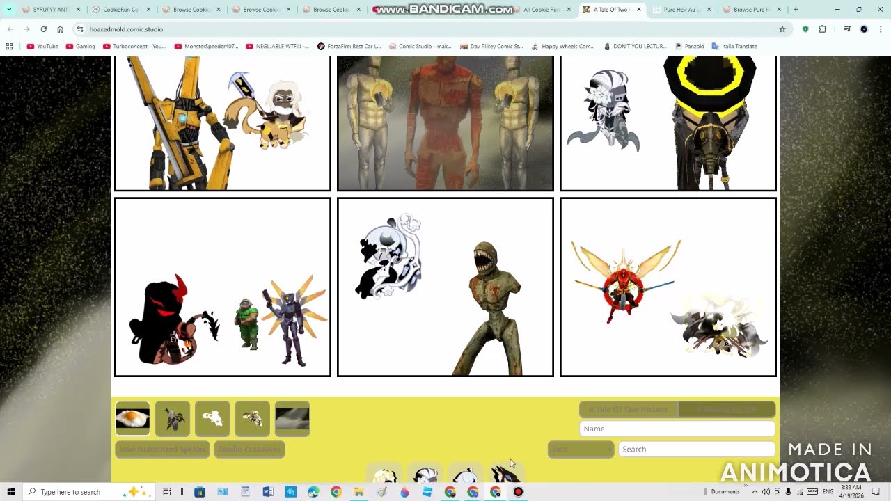Image resolution: width=891 pixels, height=501 pixels.
Task: Open the Dav Pilkey Comic St... bookmark
Action: pyautogui.click(x=491, y=46)
